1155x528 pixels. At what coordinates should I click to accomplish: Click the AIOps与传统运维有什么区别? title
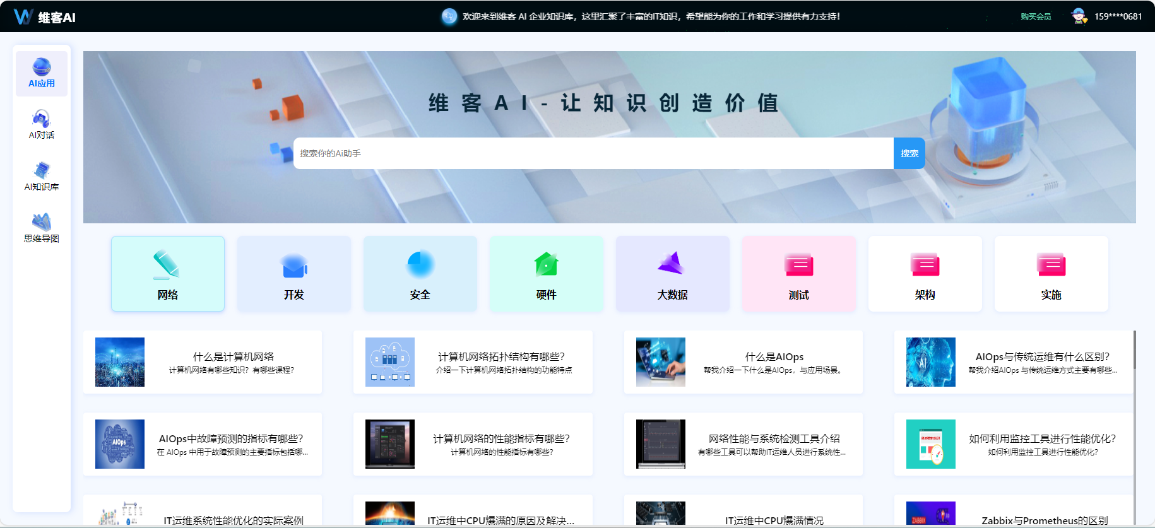click(x=1043, y=356)
